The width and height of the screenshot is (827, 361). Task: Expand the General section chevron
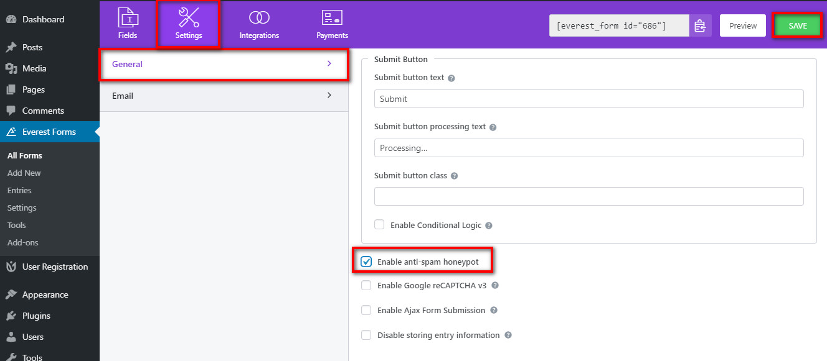click(x=329, y=63)
